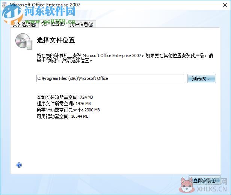Click the 所需驱动器空间总大小: 2300 MB line
The image size is (231, 195).
tap(68, 110)
